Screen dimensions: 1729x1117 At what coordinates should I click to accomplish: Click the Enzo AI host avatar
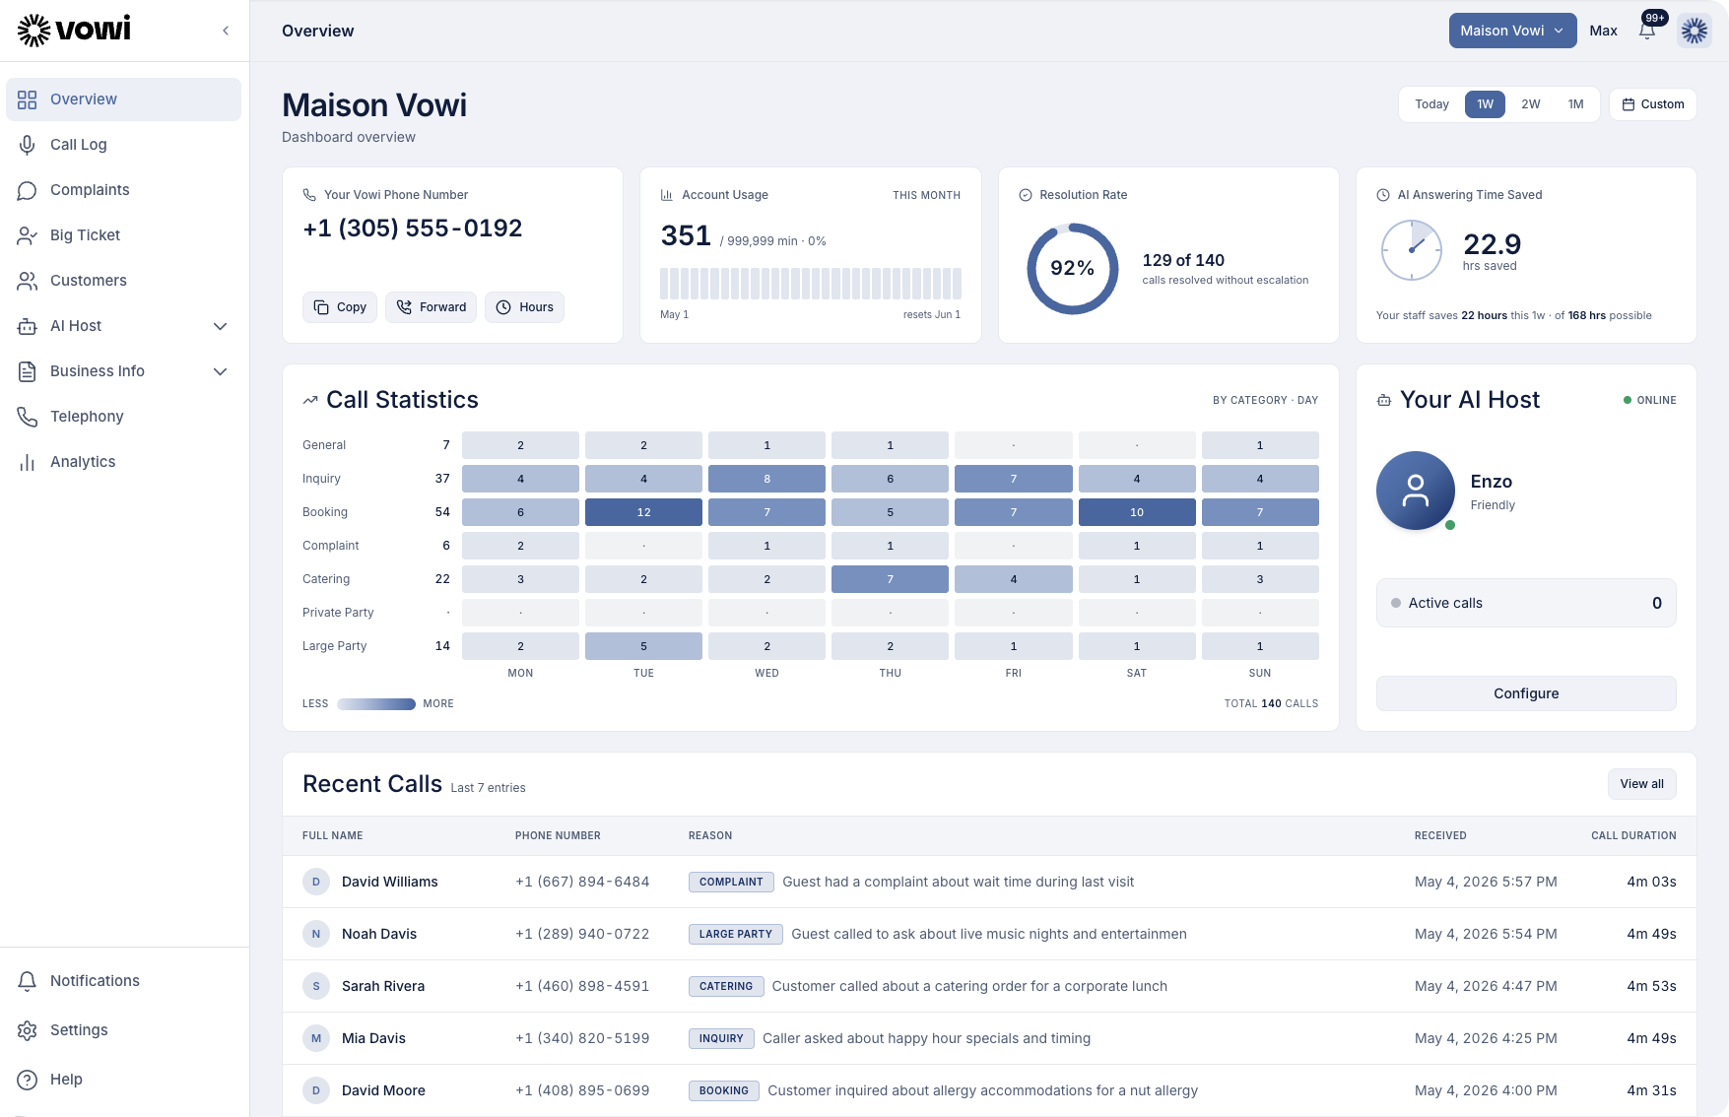[1416, 491]
